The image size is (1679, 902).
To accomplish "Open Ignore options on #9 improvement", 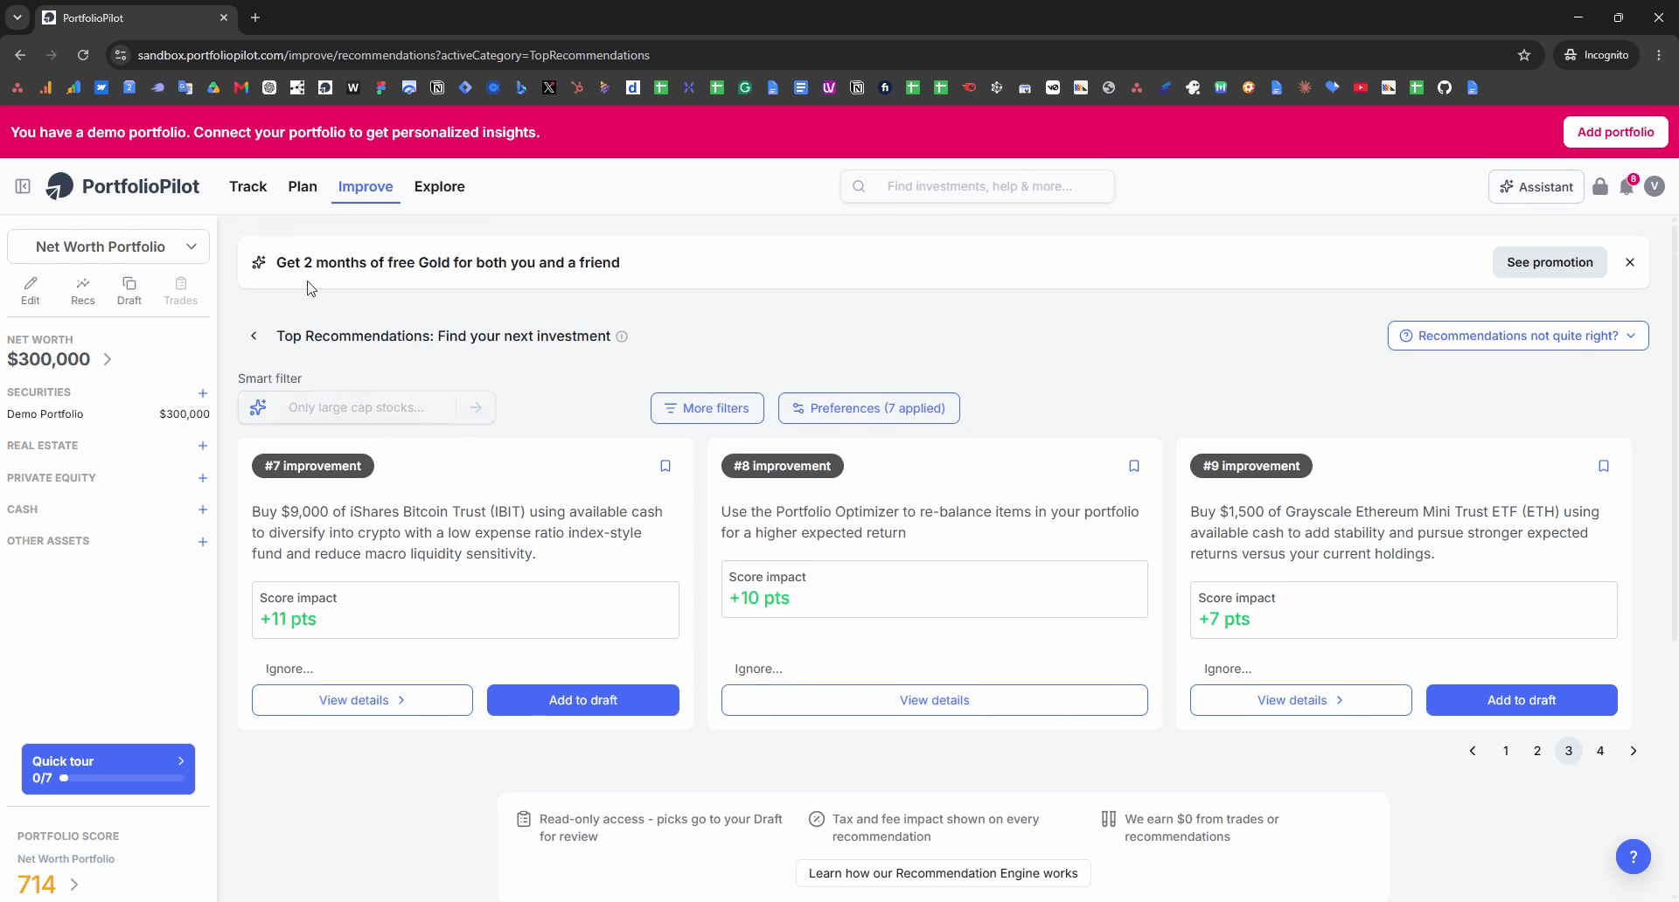I will tap(1228, 669).
